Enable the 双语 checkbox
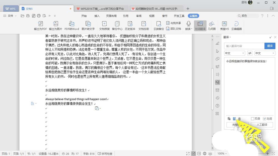 [252, 119]
